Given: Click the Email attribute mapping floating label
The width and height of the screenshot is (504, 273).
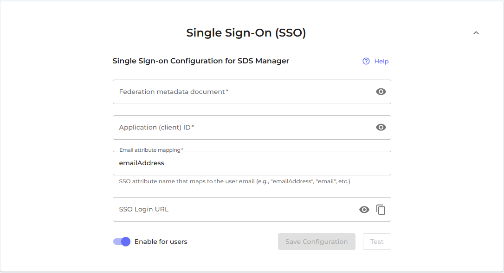Looking at the screenshot, I should pos(151,150).
